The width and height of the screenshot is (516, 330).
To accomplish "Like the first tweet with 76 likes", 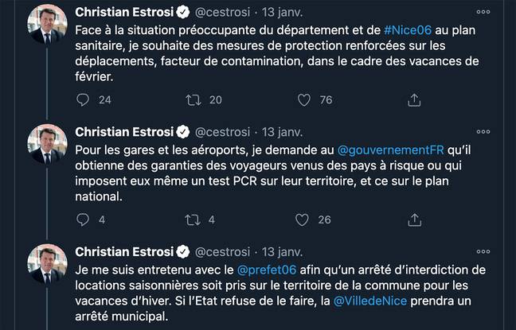I will [x=303, y=100].
